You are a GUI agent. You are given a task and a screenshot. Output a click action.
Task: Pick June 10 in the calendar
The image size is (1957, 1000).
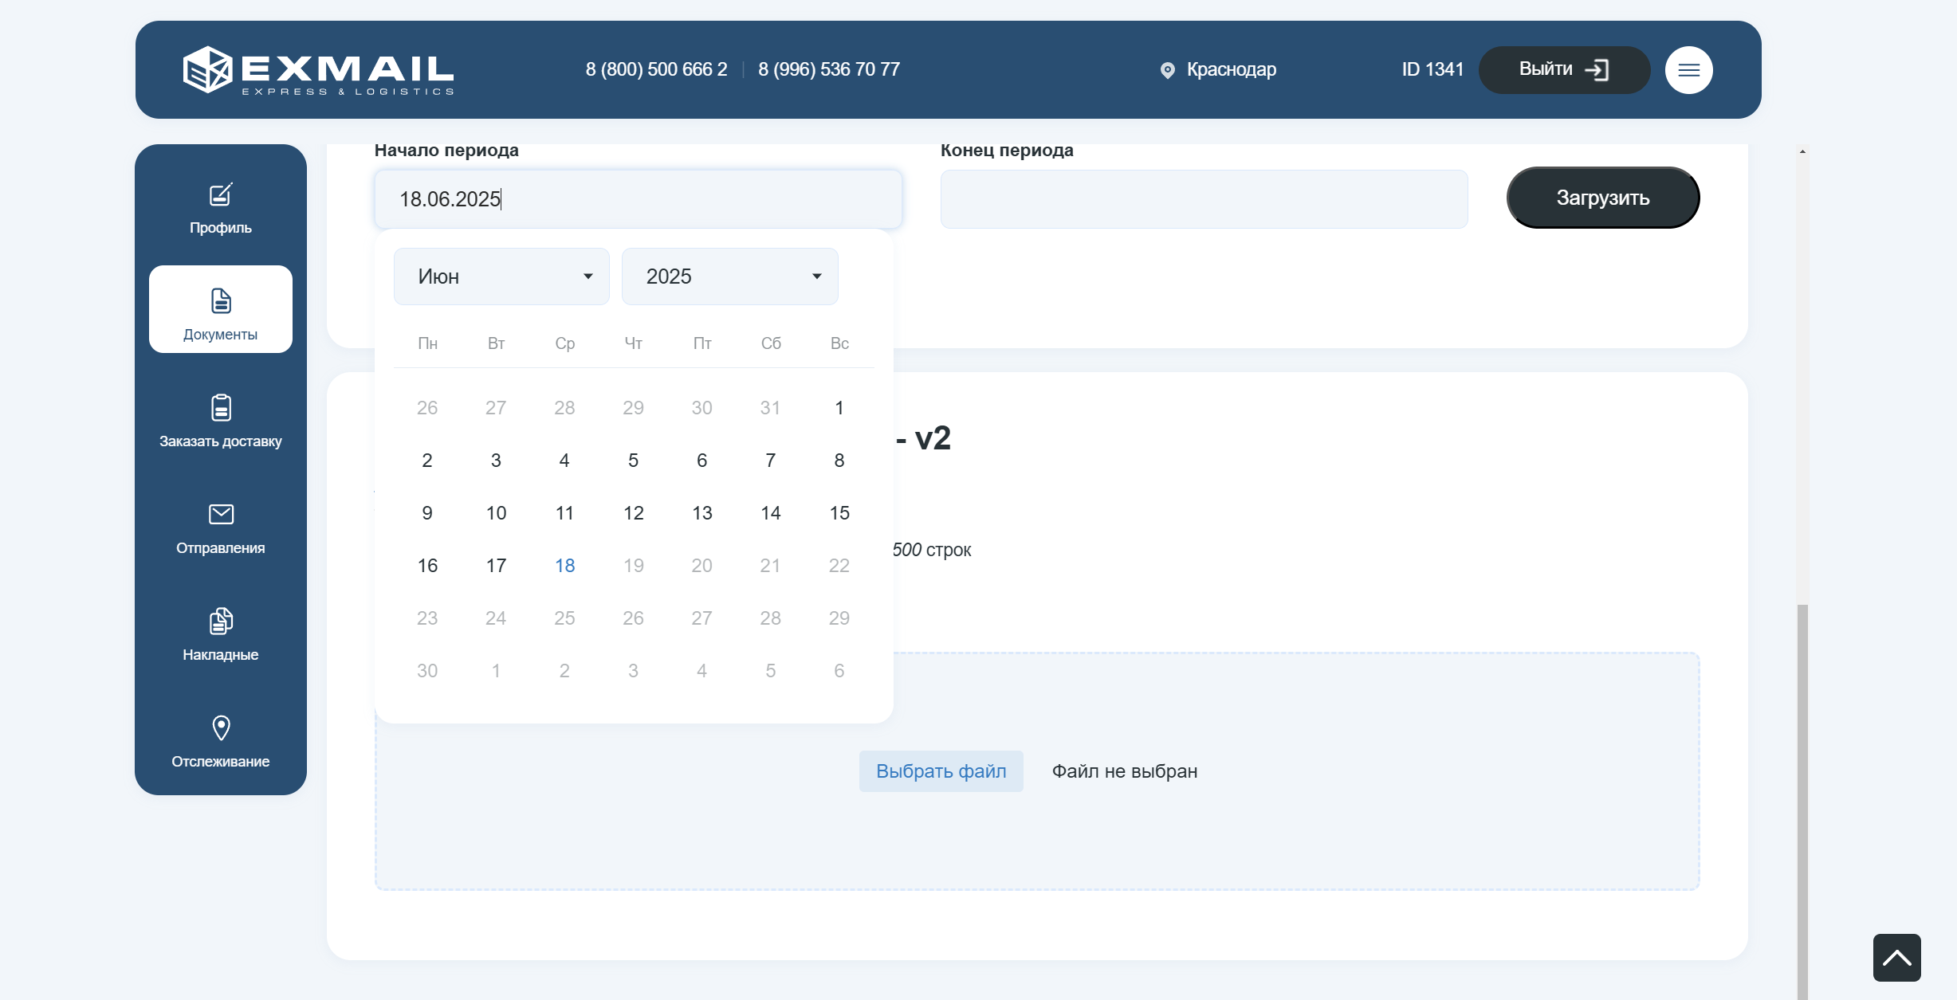pyautogui.click(x=496, y=513)
